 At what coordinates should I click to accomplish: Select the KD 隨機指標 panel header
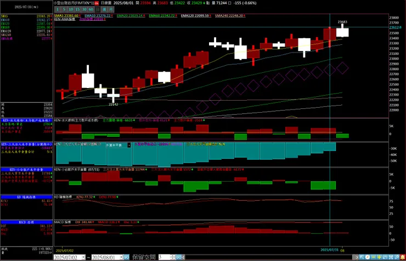click(27, 197)
